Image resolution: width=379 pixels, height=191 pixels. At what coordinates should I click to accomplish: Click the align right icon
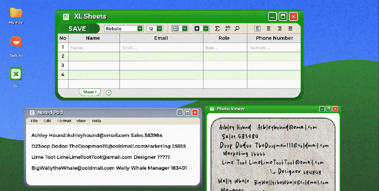(x=279, y=28)
